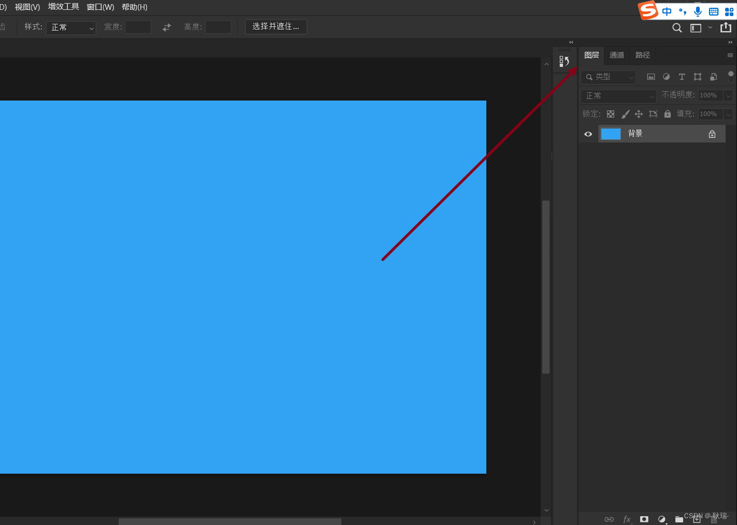The height and width of the screenshot is (525, 737).
Task: Toggle prevent artboard auto-nesting lock
Action: point(653,114)
